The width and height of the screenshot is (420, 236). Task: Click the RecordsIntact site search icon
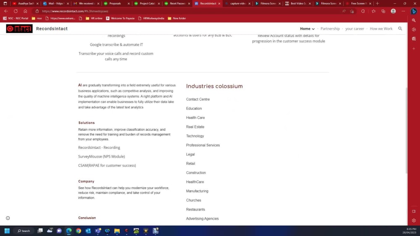click(x=400, y=29)
